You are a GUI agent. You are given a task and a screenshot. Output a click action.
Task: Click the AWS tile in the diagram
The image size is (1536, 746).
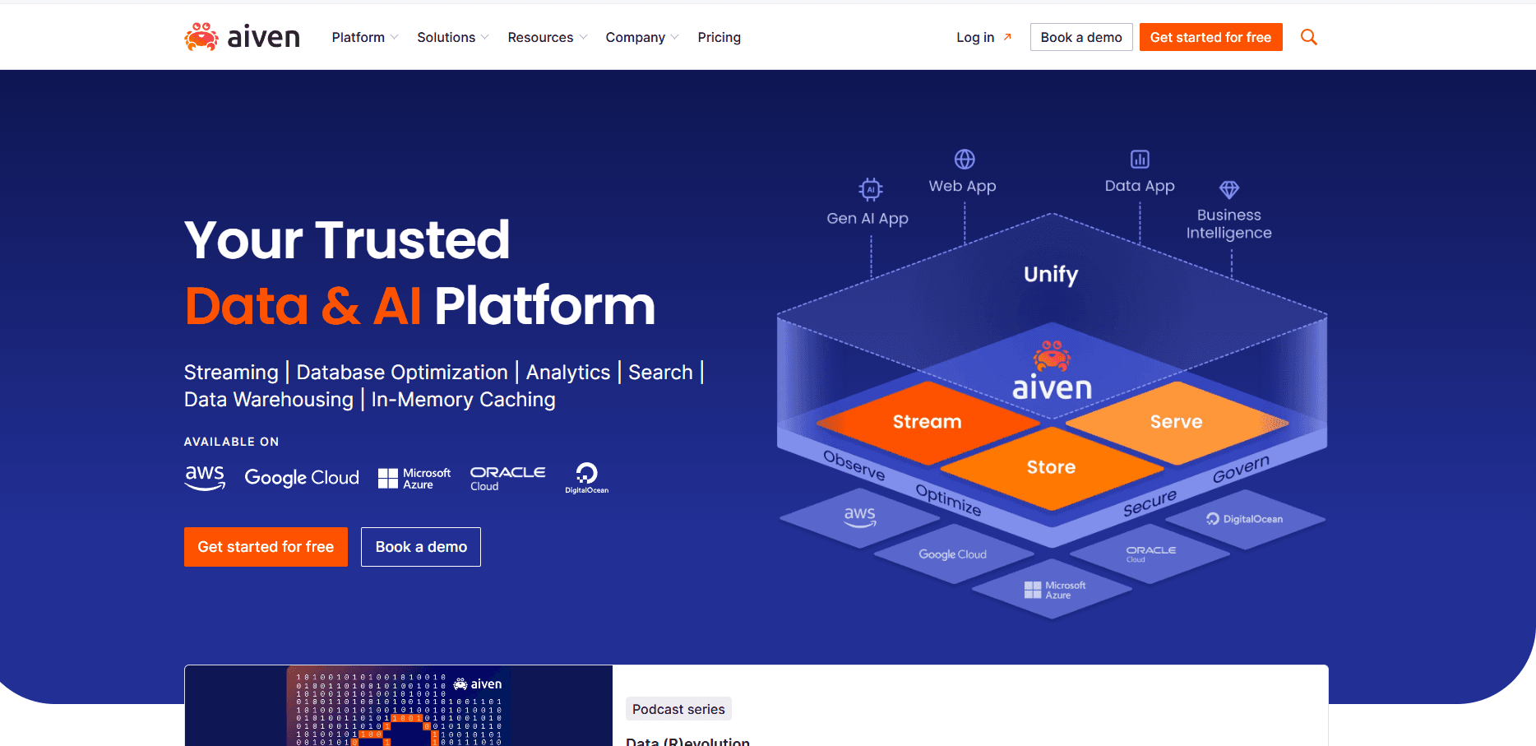(860, 517)
